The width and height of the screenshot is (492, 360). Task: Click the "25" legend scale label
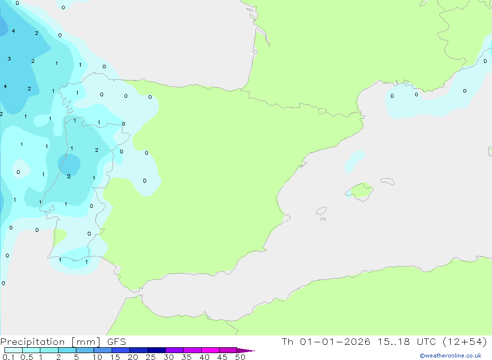(151, 357)
